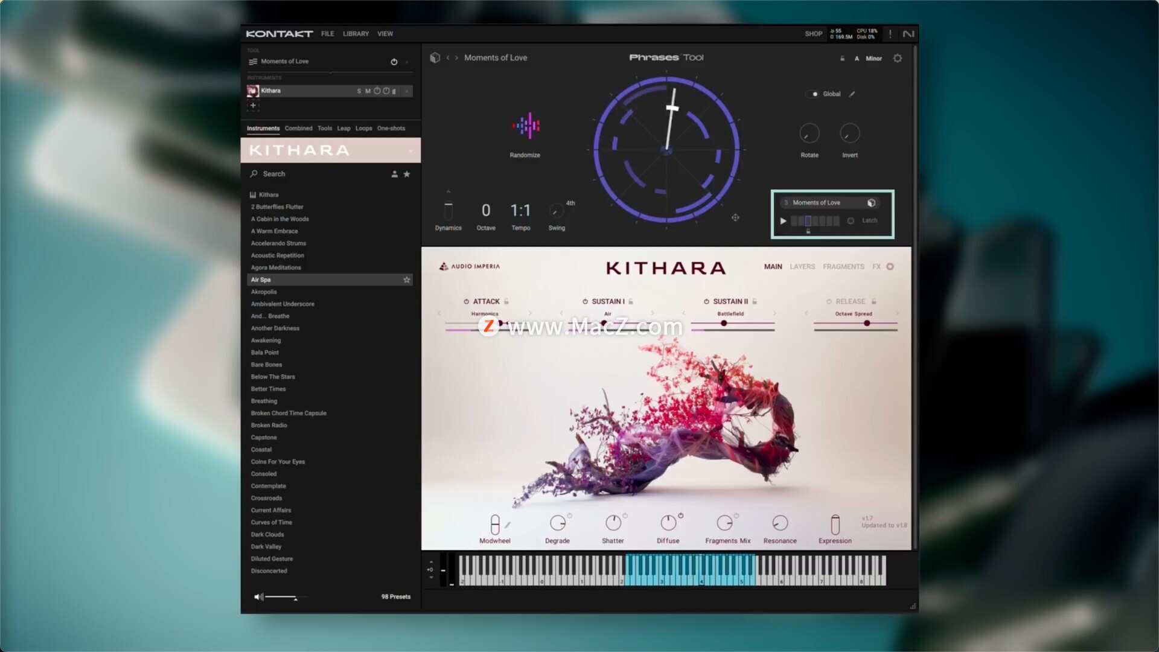The width and height of the screenshot is (1159, 652).
Task: Click the edit pencil next to Global
Action: (x=852, y=94)
